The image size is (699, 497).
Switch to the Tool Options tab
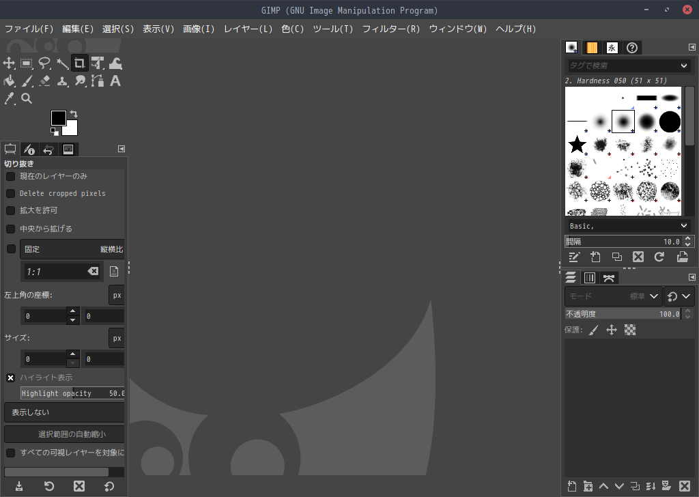[10, 150]
